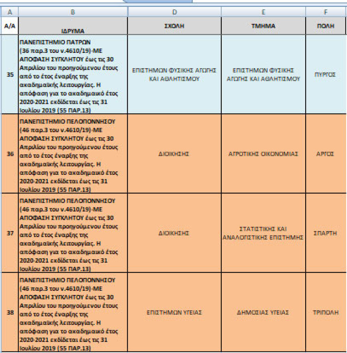Select the ΠΑΝΕΠΙΣΤΗΜΙΟ ΠΑΤΡΩΝ institution cell

click(x=73, y=75)
